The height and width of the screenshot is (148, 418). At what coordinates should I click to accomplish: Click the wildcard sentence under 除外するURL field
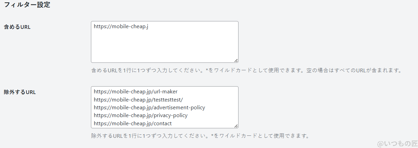click(260, 136)
